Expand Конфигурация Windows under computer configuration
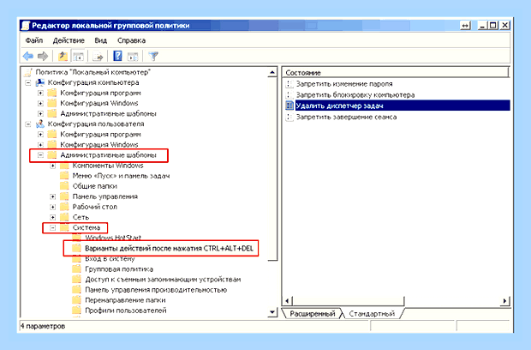 (x=40, y=103)
